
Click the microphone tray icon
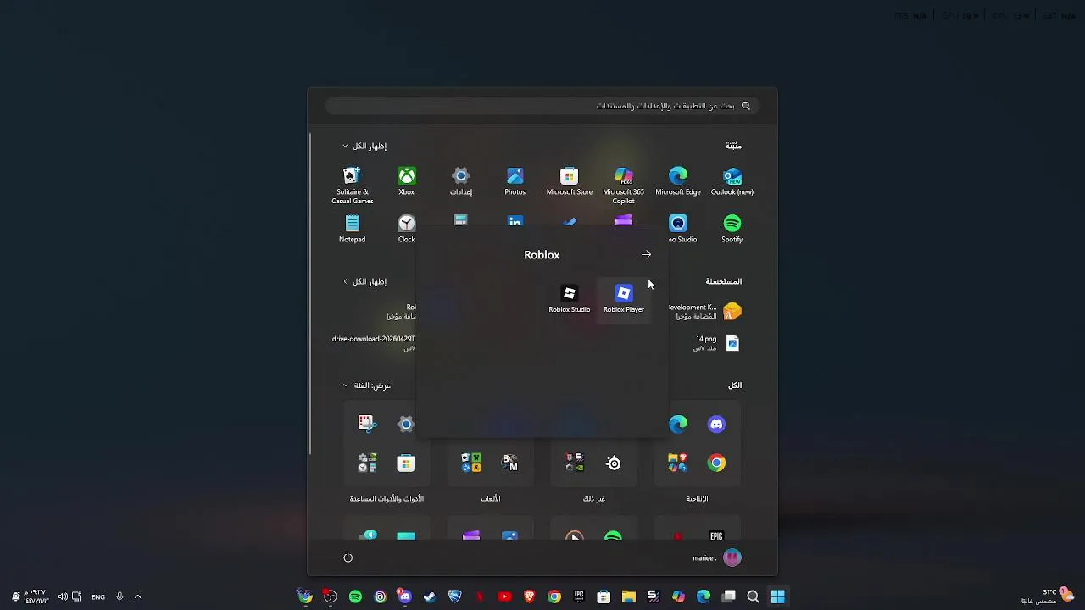[x=120, y=596]
